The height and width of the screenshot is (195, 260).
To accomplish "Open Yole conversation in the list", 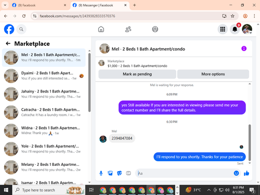I will pyautogui.click(x=44, y=149).
